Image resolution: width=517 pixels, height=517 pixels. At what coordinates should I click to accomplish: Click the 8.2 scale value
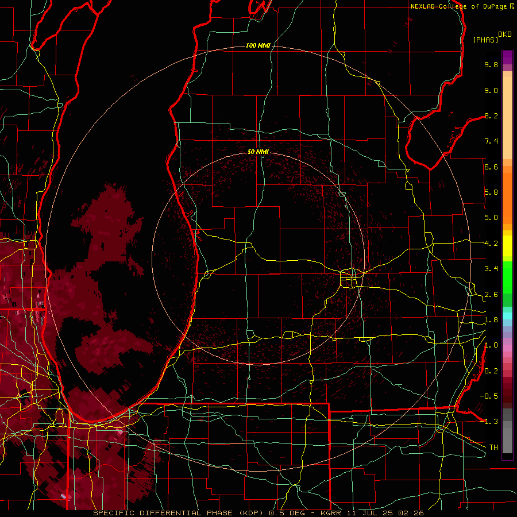pyautogui.click(x=491, y=115)
